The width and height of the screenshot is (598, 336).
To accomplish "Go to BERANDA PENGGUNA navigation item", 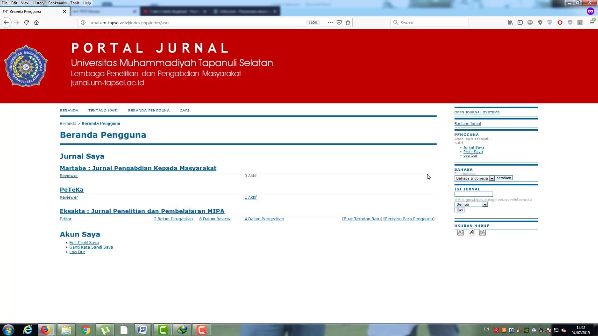I will (149, 110).
